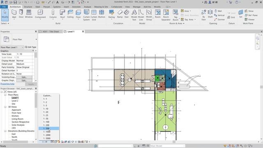Collapse the Floor Plans tree node
Viewport: 263px width, 148px height.
5,95
